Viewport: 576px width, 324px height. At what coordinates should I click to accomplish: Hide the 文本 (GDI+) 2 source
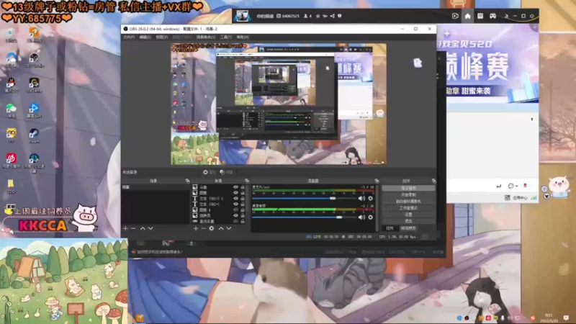[235, 199]
